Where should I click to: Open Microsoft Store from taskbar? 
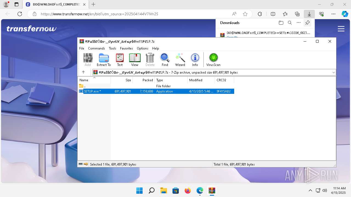point(175,190)
